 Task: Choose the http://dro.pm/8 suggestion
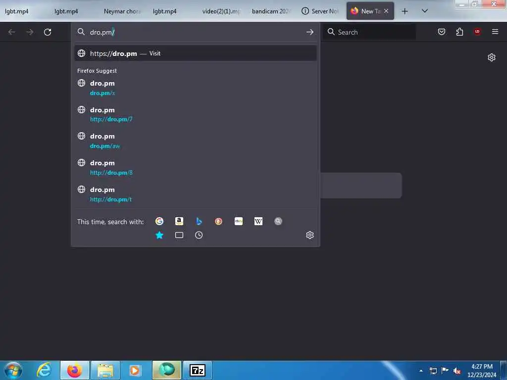click(195, 168)
